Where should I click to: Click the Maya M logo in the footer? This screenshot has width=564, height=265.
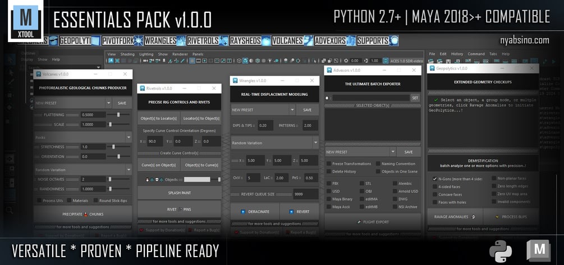click(x=538, y=250)
